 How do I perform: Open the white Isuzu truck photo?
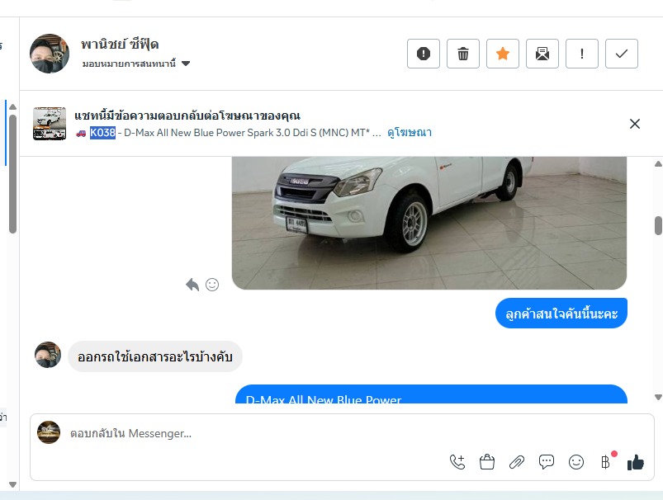pos(429,223)
